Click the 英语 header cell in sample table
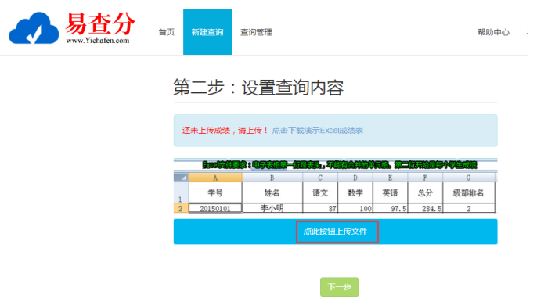The image size is (537, 302). point(390,192)
